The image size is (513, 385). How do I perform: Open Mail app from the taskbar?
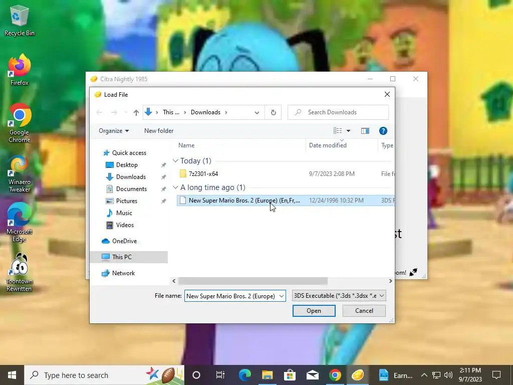click(313, 375)
